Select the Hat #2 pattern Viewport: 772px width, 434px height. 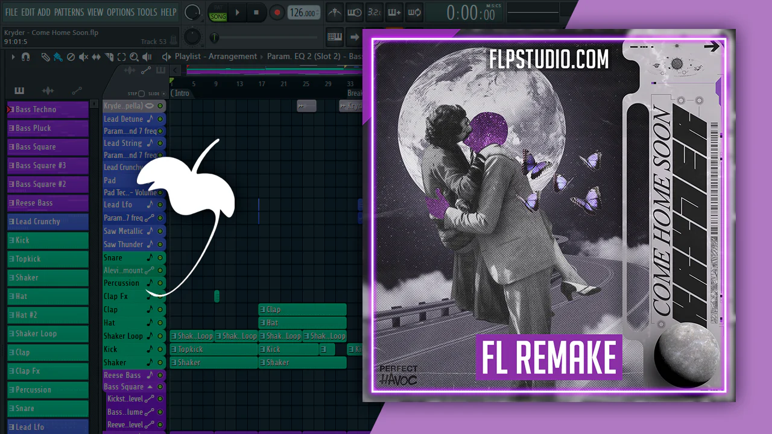[x=48, y=315]
